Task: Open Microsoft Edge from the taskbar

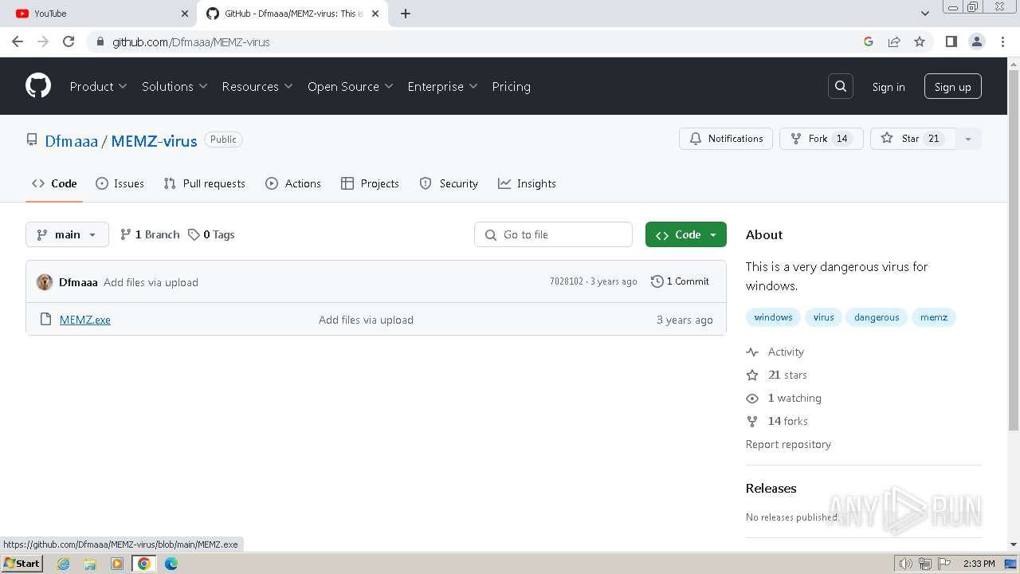Action: [171, 564]
